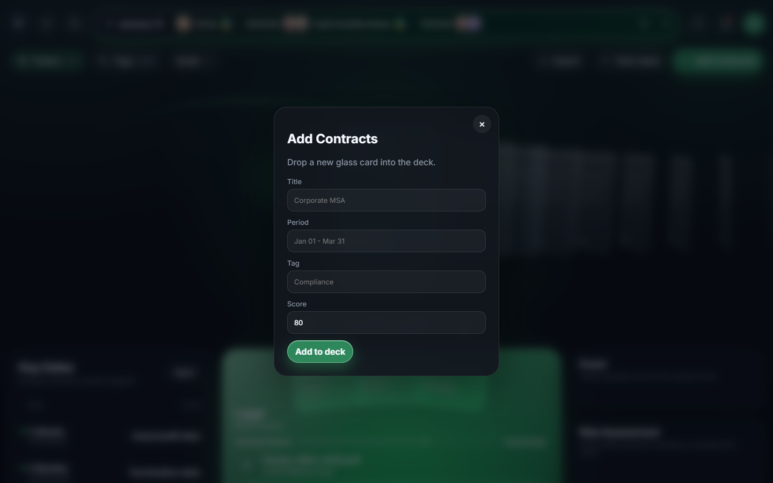This screenshot has width=773, height=483.
Task: Click the "Title" label above the first field
Action: [x=294, y=181]
